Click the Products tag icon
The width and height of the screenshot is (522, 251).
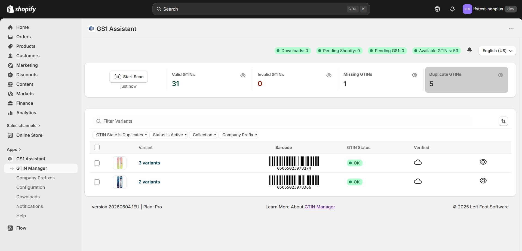[x=10, y=46]
